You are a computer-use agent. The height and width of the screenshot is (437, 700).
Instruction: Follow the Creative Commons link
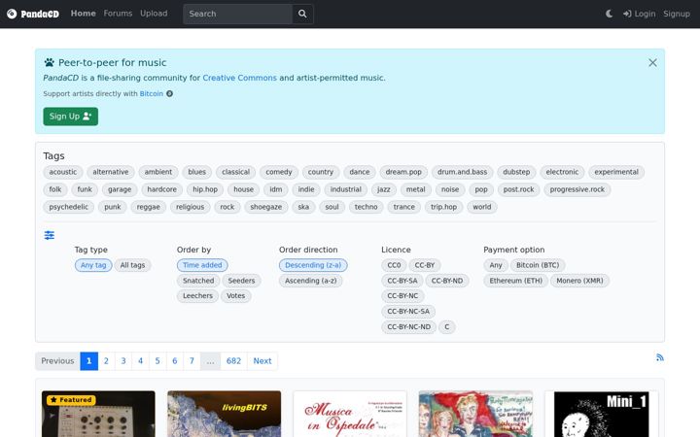click(x=240, y=78)
